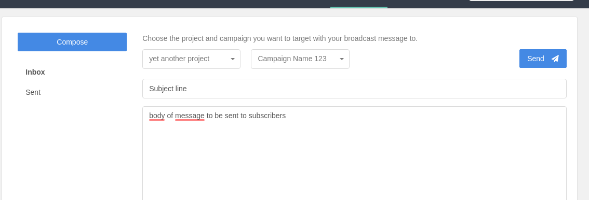Viewport: 589px width, 200px height.
Task: Click empty area of message body box
Action: tap(354, 161)
